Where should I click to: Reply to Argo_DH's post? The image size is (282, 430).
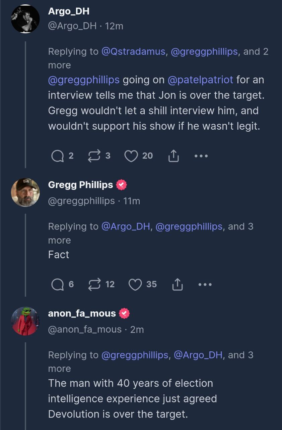coord(57,156)
